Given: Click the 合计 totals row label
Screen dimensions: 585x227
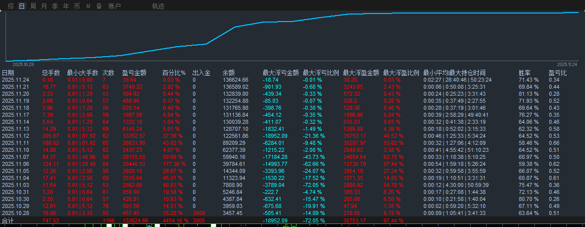Looking at the screenshot, I should click(x=8, y=220).
